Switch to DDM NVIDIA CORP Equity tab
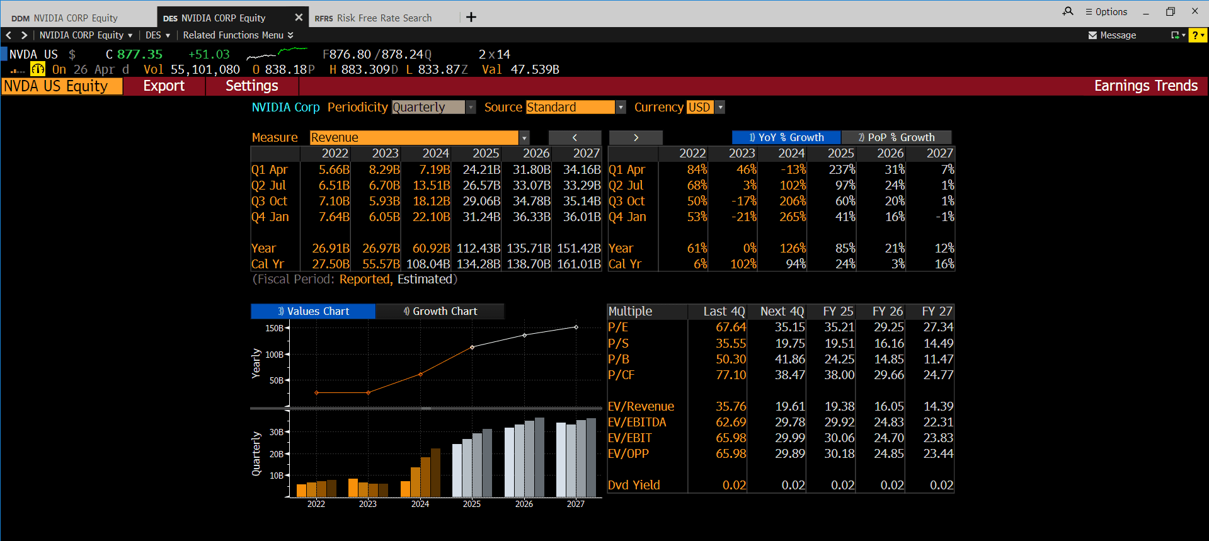 click(65, 18)
